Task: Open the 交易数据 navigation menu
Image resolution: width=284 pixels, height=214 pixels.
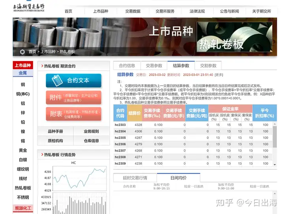Action: click(133, 11)
